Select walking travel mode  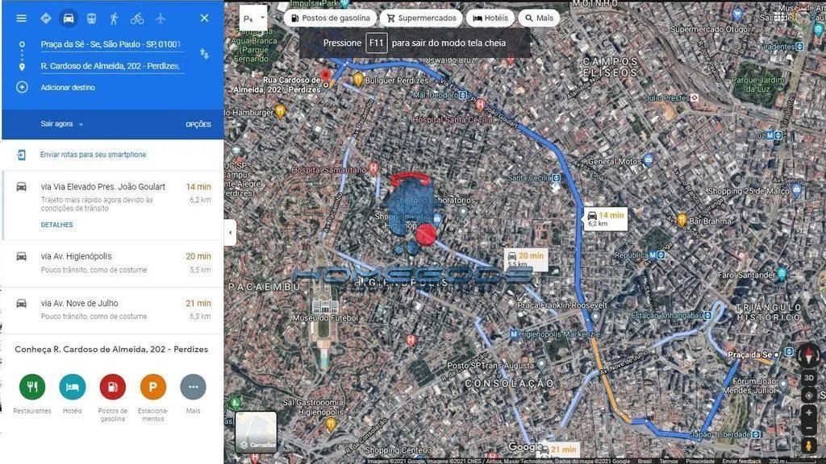click(x=115, y=19)
